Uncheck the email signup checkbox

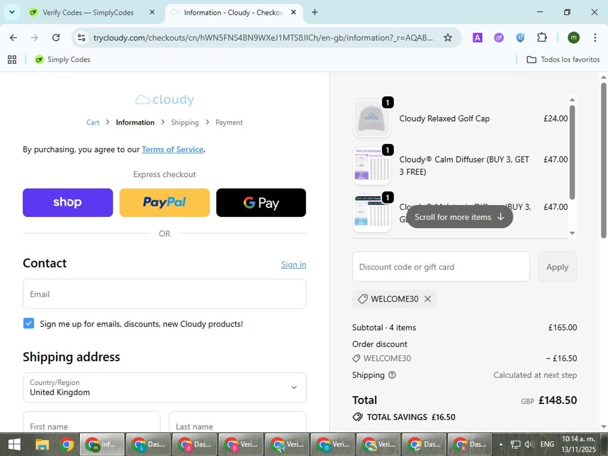[29, 323]
